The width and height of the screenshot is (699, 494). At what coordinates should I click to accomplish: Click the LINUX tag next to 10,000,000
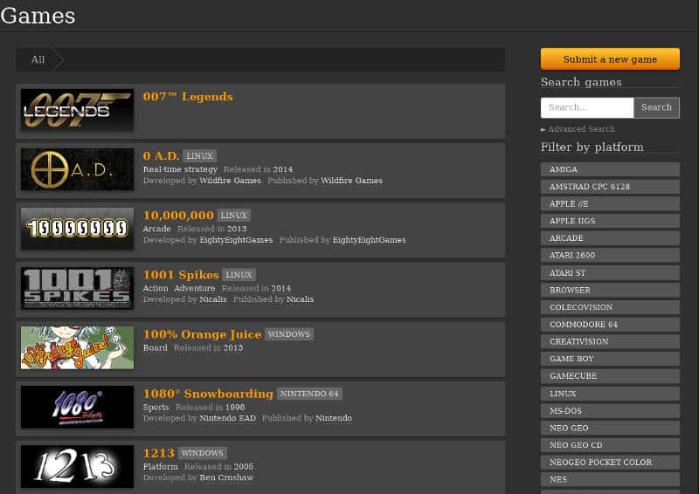coord(234,216)
